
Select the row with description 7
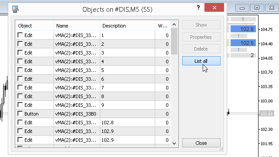pos(93,88)
